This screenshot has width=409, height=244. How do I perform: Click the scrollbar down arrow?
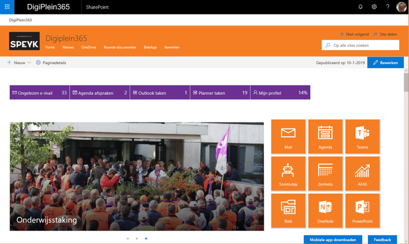(406, 241)
